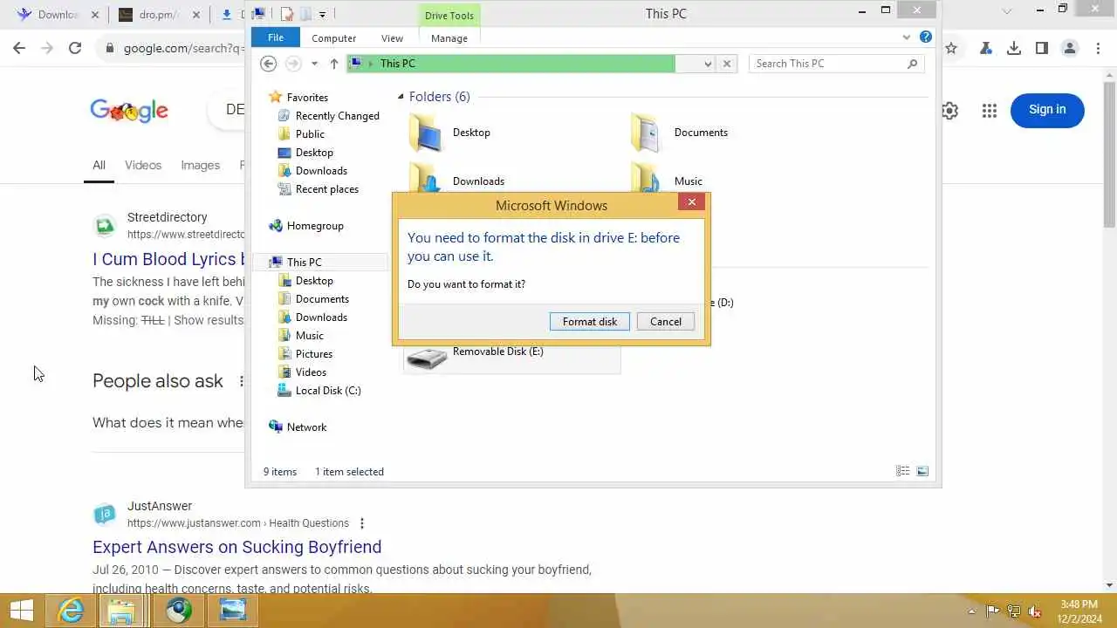
Task: Open Recent places in navigation pane
Action: (x=326, y=189)
